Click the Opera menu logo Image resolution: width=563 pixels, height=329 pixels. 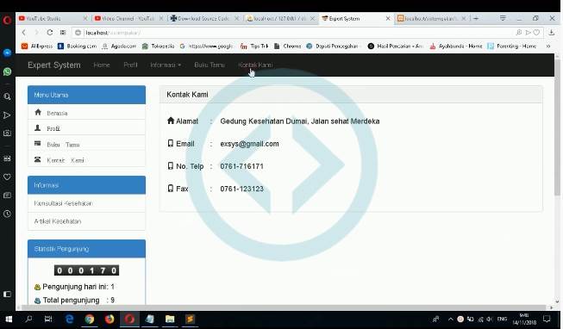[7, 20]
